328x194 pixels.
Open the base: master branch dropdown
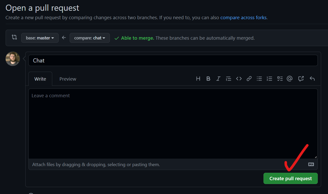click(x=40, y=38)
